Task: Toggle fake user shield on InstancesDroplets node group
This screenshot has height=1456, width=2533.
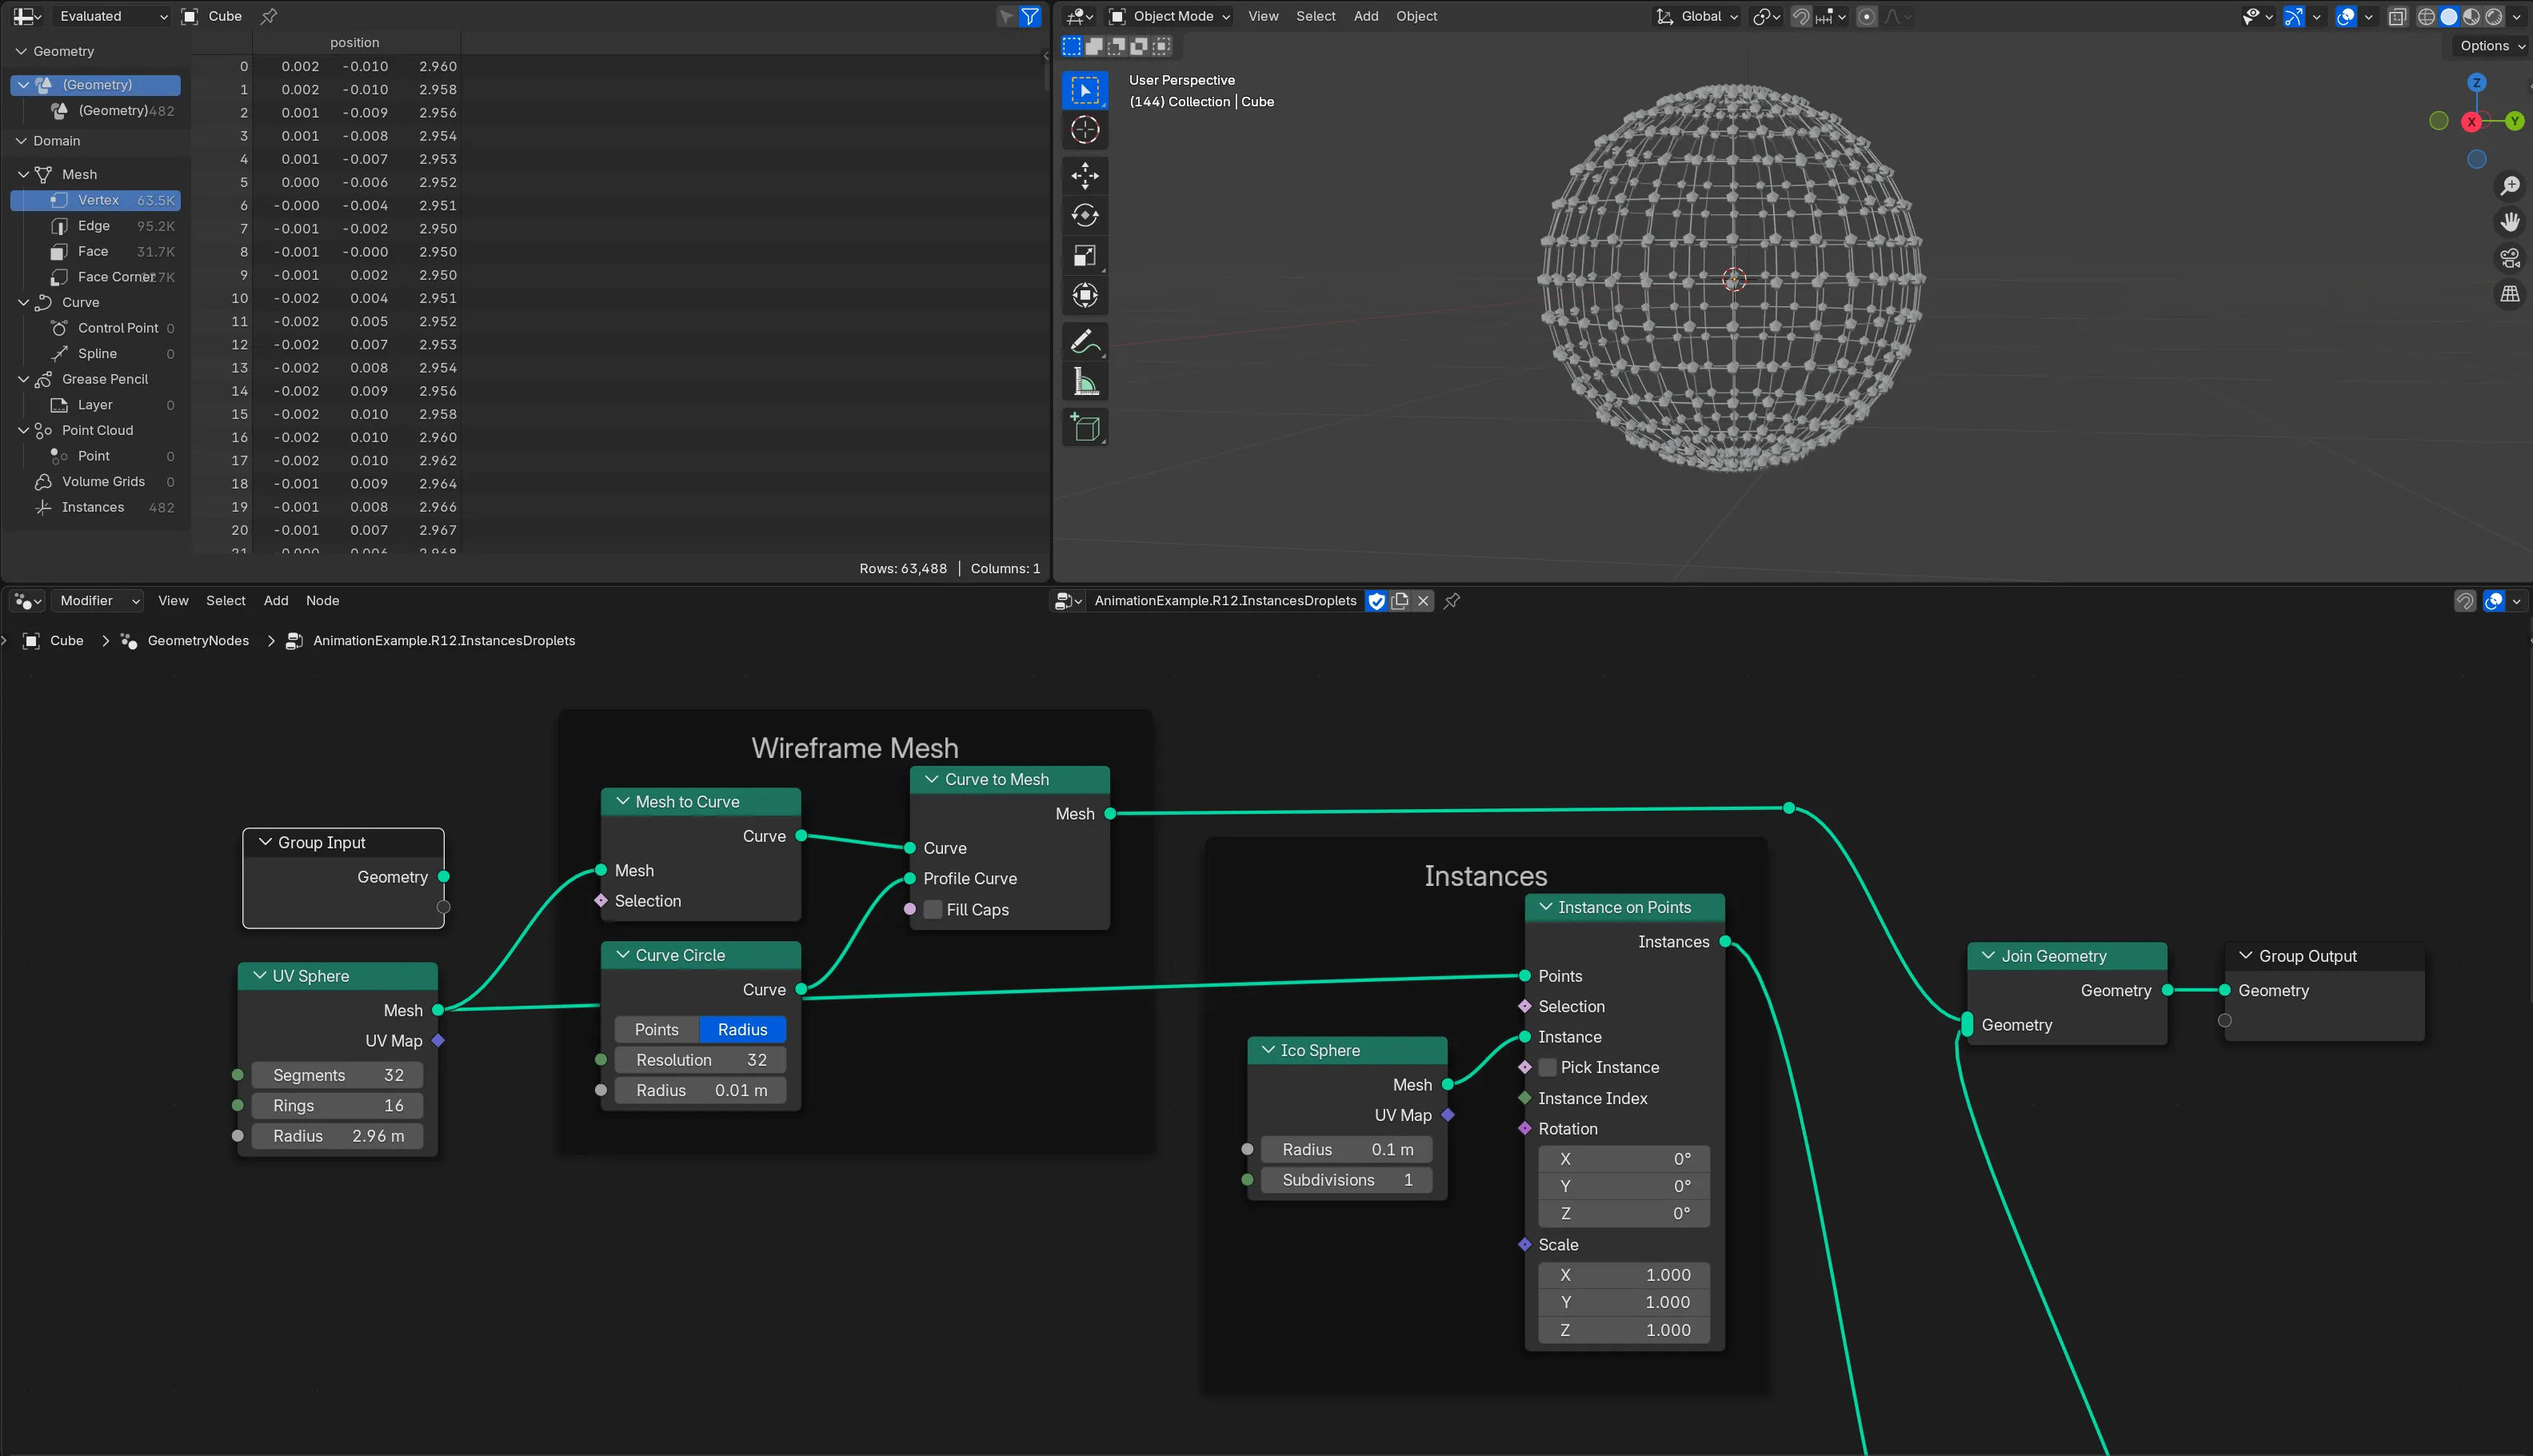Action: click(x=1376, y=601)
